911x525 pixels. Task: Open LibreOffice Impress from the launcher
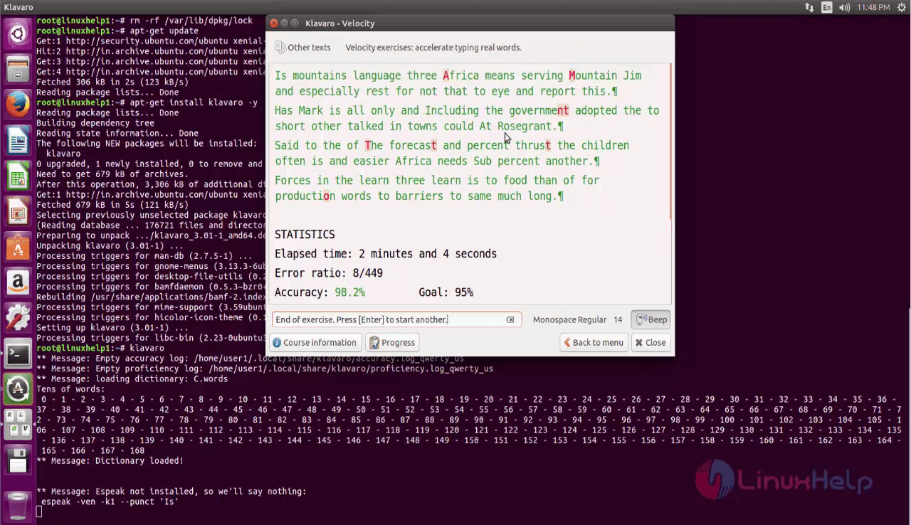18,211
